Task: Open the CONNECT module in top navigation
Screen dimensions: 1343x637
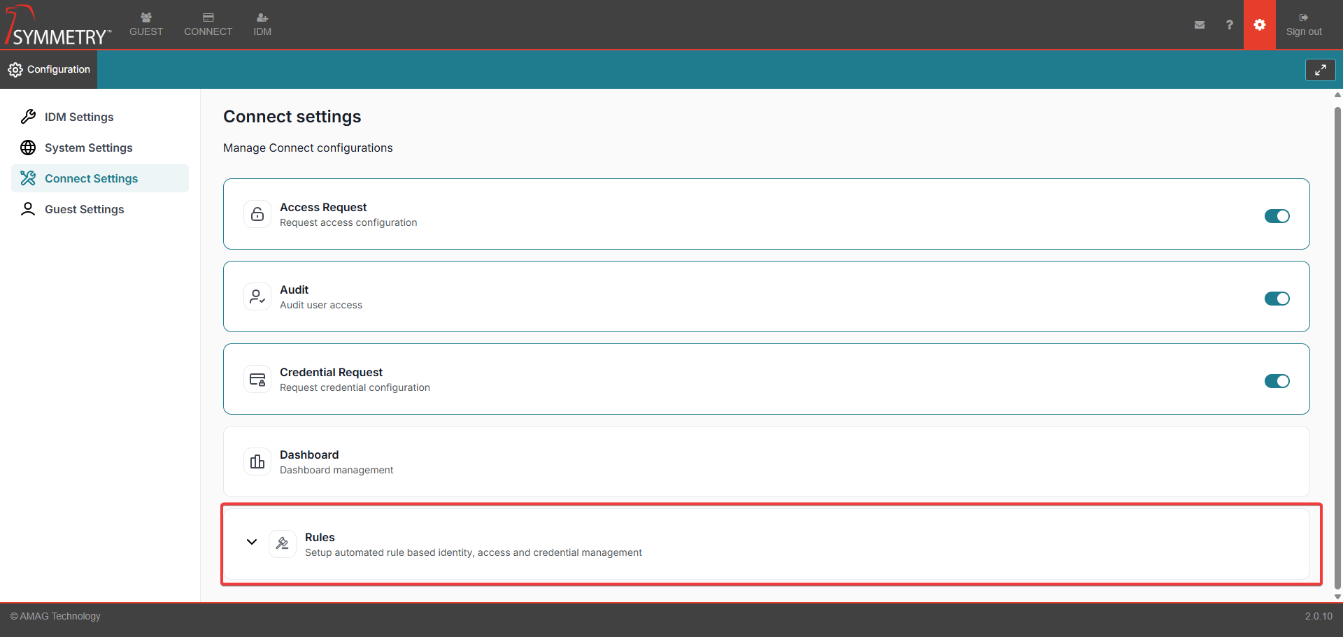Action: (x=208, y=24)
